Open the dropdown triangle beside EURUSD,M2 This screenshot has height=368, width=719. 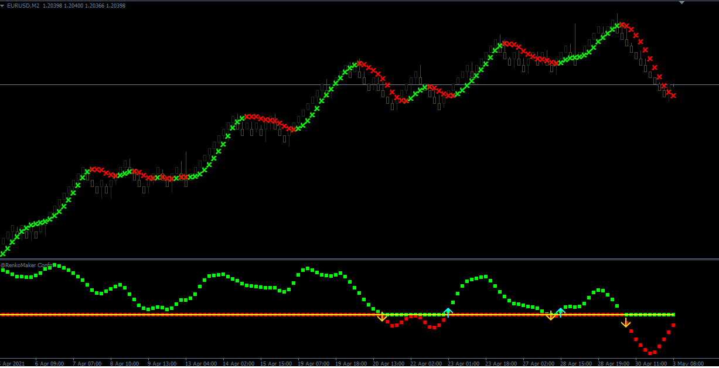pyautogui.click(x=3, y=5)
